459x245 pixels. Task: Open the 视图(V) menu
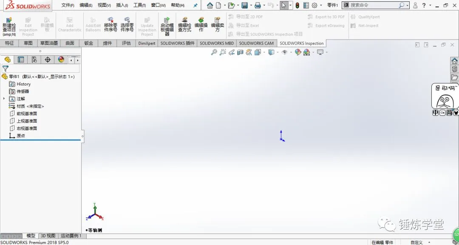tap(104, 5)
